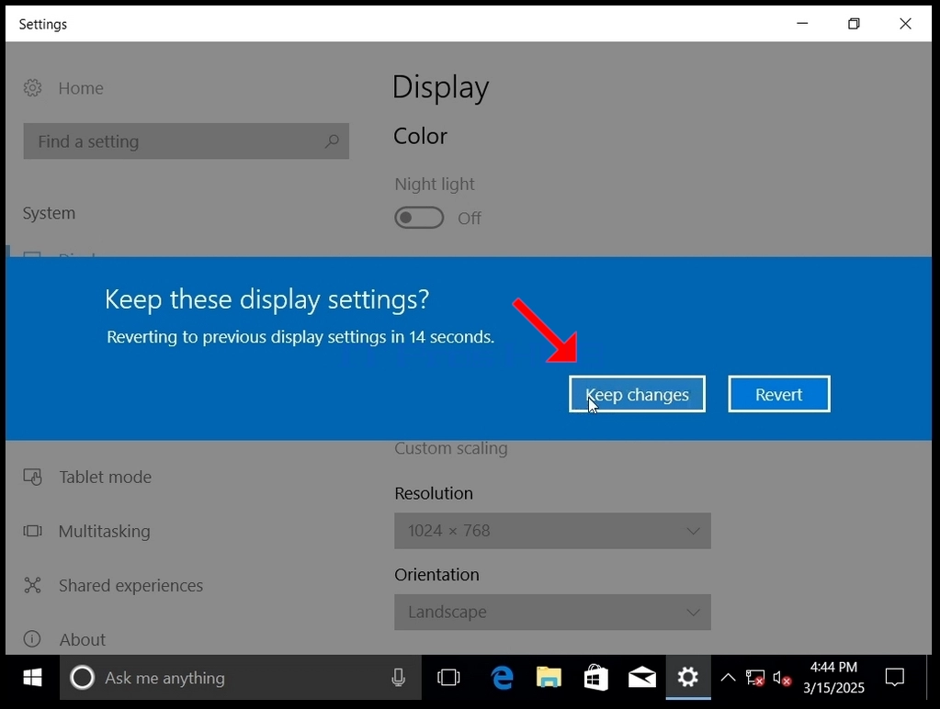Click the Home gear icon
Screen dimensions: 940x709
tap(32, 88)
